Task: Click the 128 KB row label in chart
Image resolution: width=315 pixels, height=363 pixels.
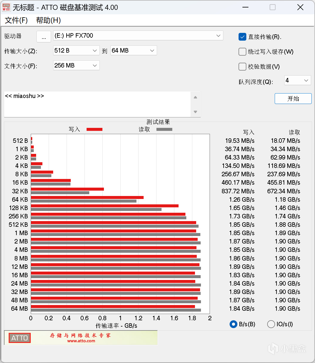Action: (x=19, y=208)
